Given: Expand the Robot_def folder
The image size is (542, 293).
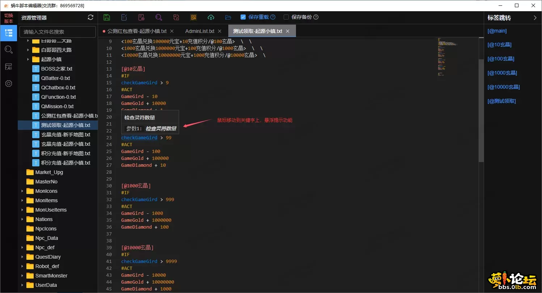Looking at the screenshot, I should 22,266.
